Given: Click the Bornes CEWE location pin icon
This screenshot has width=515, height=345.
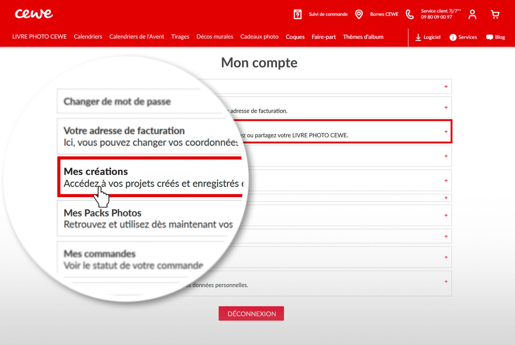Looking at the screenshot, I should point(359,14).
